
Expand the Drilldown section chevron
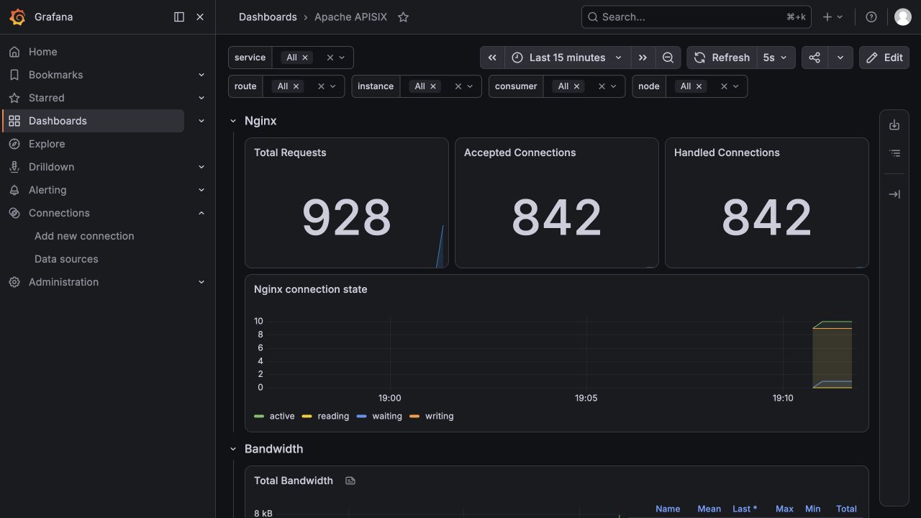click(201, 167)
